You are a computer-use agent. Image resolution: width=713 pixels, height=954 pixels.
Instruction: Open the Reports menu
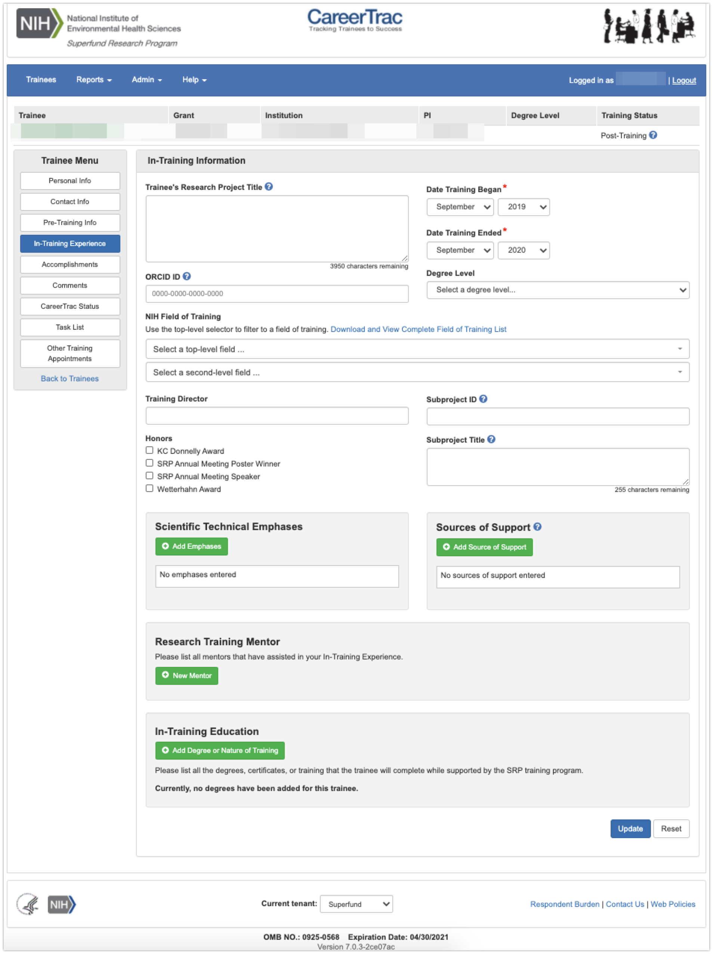coord(93,80)
